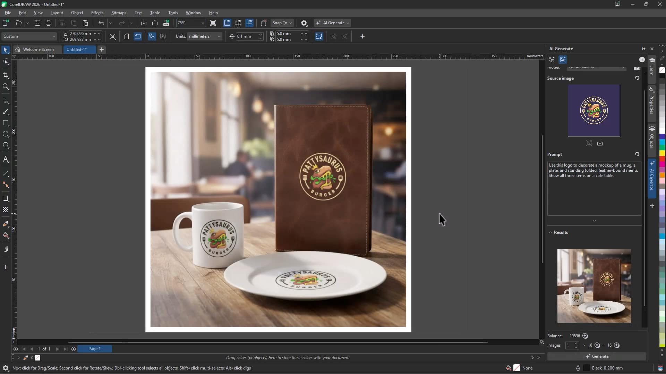Click the Export icon
The width and height of the screenshot is (666, 374).
155,23
